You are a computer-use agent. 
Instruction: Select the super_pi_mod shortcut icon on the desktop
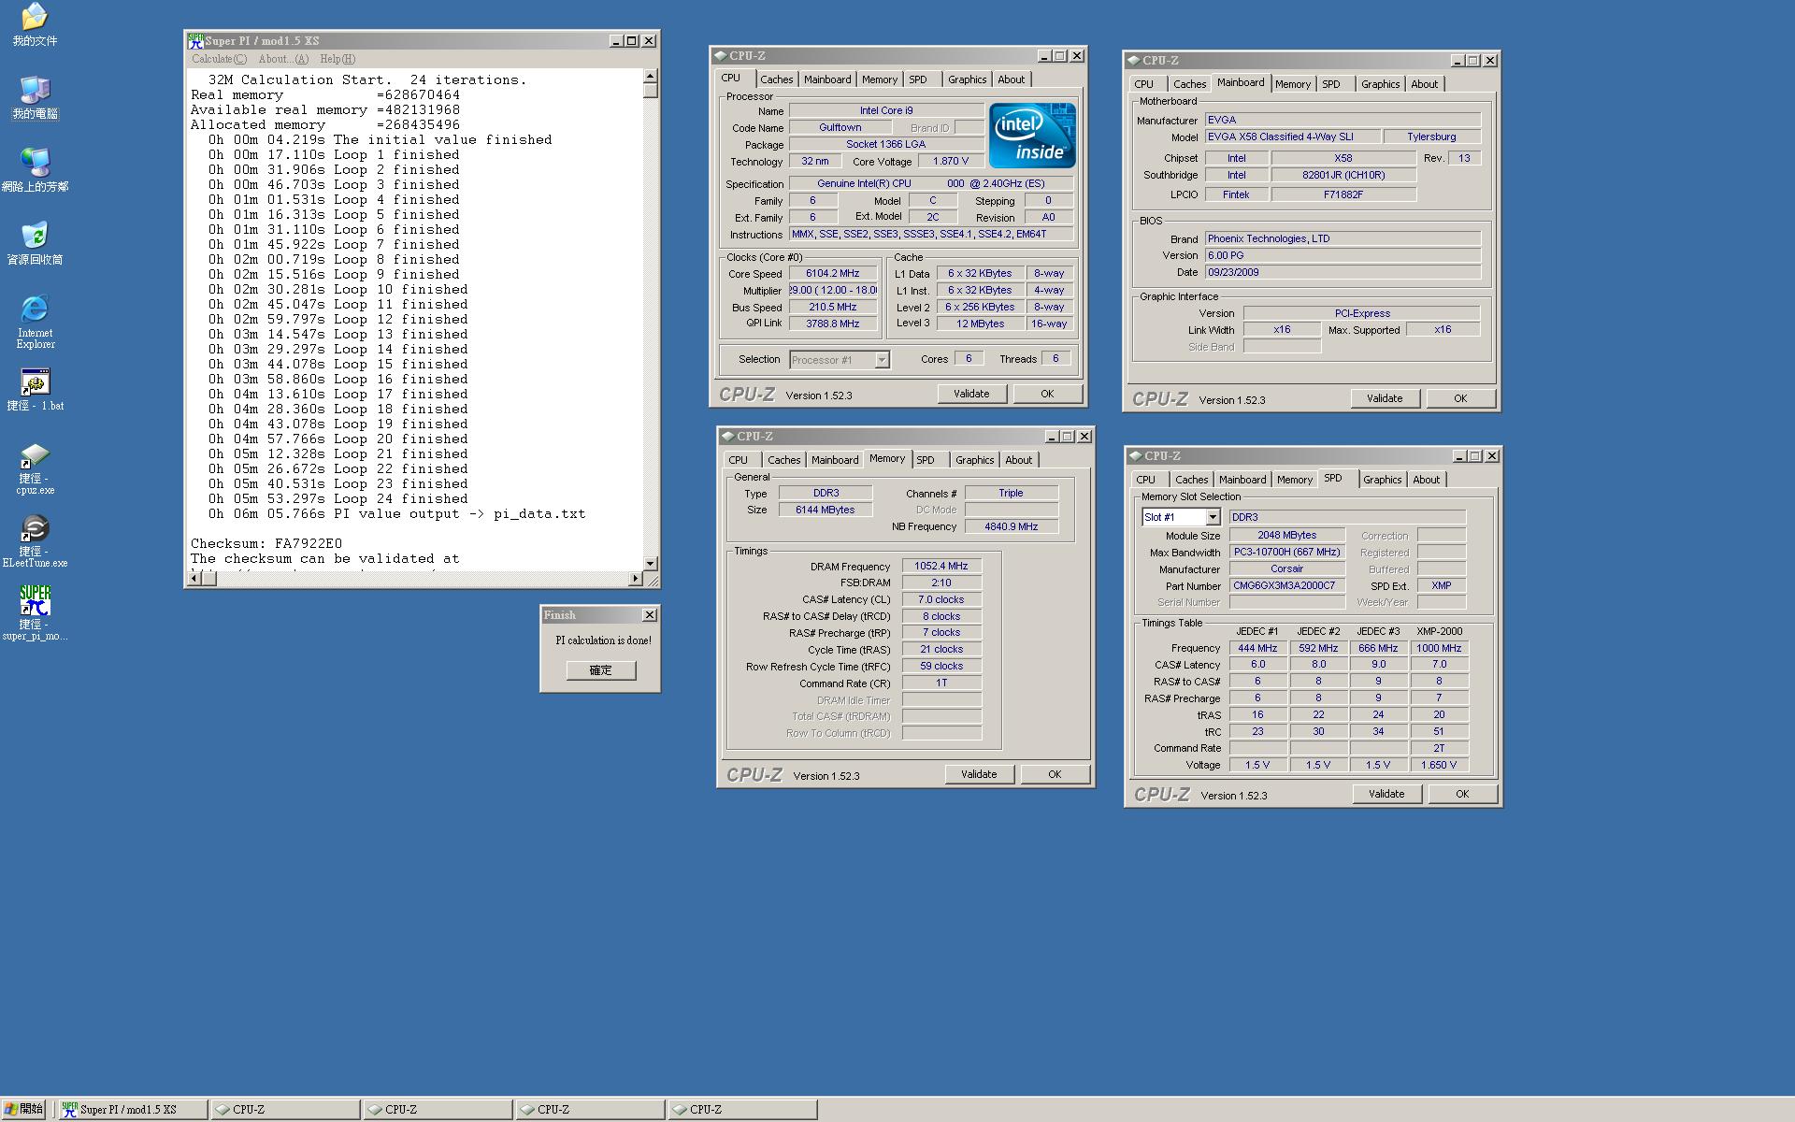tap(35, 613)
